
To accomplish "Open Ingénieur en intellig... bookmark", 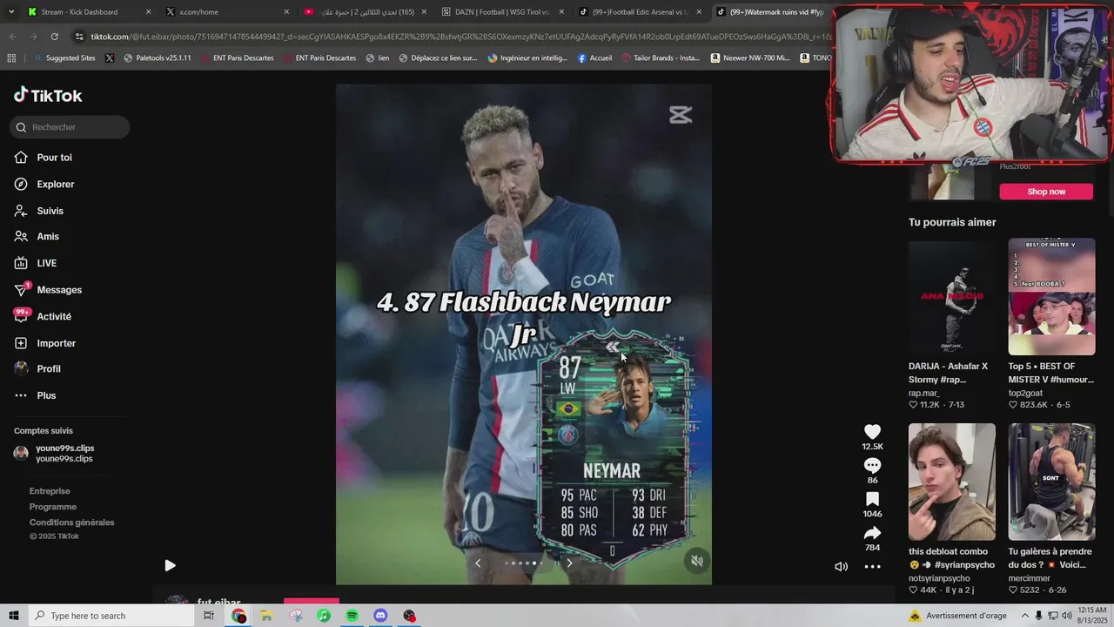I will (527, 58).
